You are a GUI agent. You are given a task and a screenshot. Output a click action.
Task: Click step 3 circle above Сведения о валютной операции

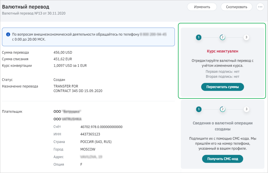point(246,109)
